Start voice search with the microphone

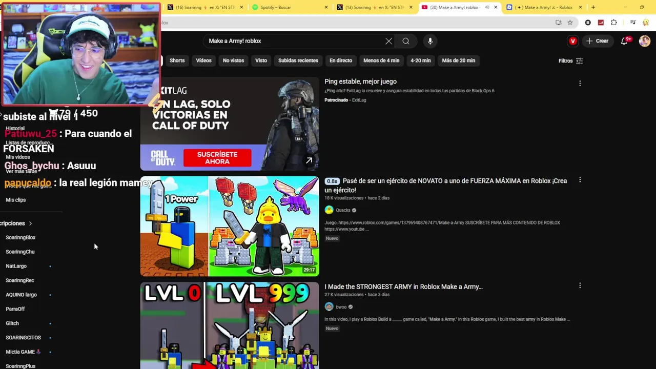click(x=430, y=41)
